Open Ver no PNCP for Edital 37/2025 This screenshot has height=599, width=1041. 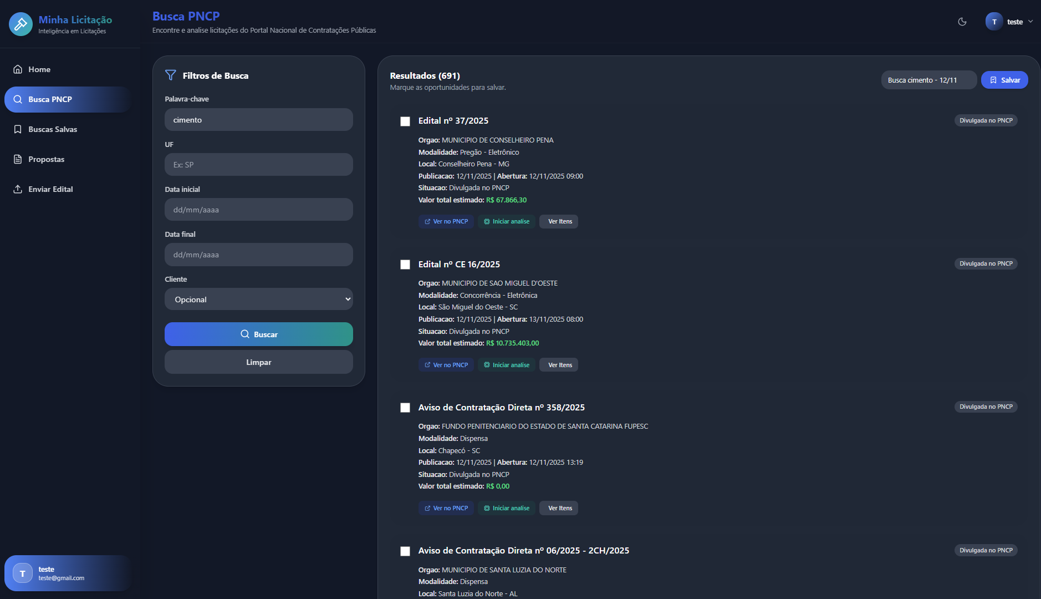coord(446,221)
